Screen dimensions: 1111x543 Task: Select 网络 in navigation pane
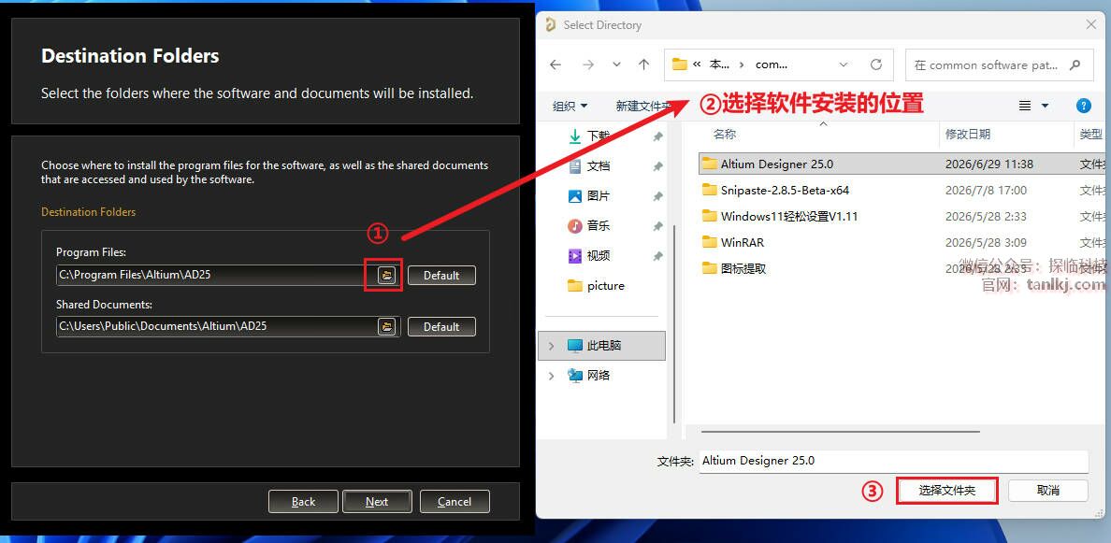599,376
